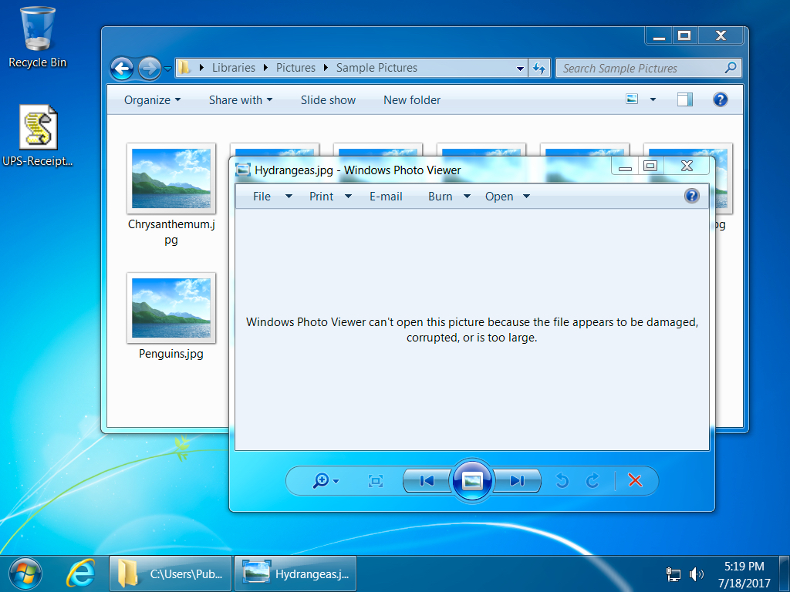Select the Chrysanthemum.jpg thumbnail
The image size is (790, 592).
tap(171, 179)
